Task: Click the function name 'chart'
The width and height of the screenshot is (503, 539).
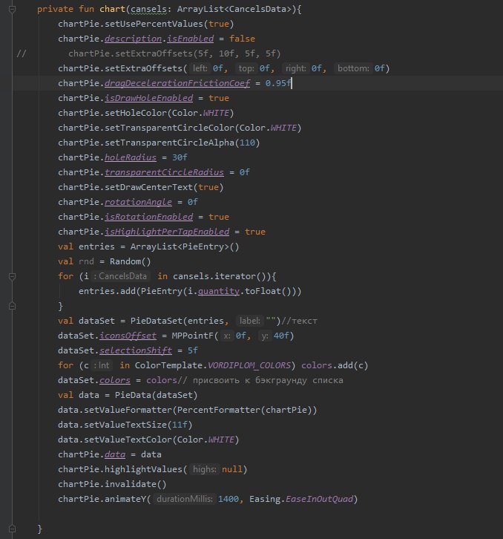Action: point(112,10)
